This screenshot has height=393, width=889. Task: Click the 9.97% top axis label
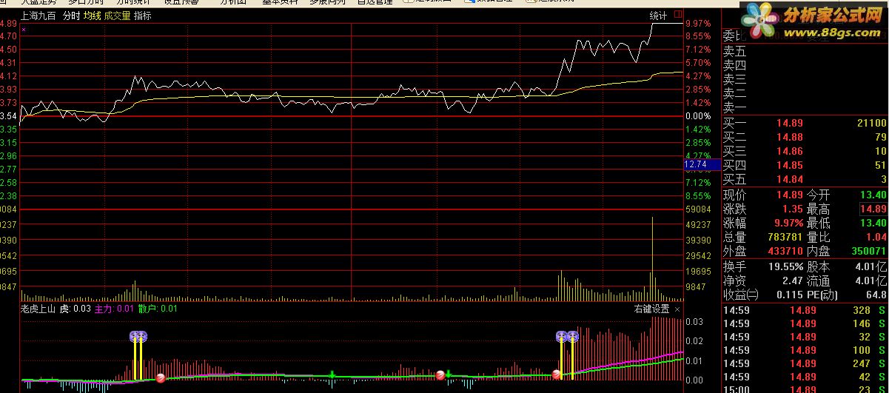pos(698,23)
